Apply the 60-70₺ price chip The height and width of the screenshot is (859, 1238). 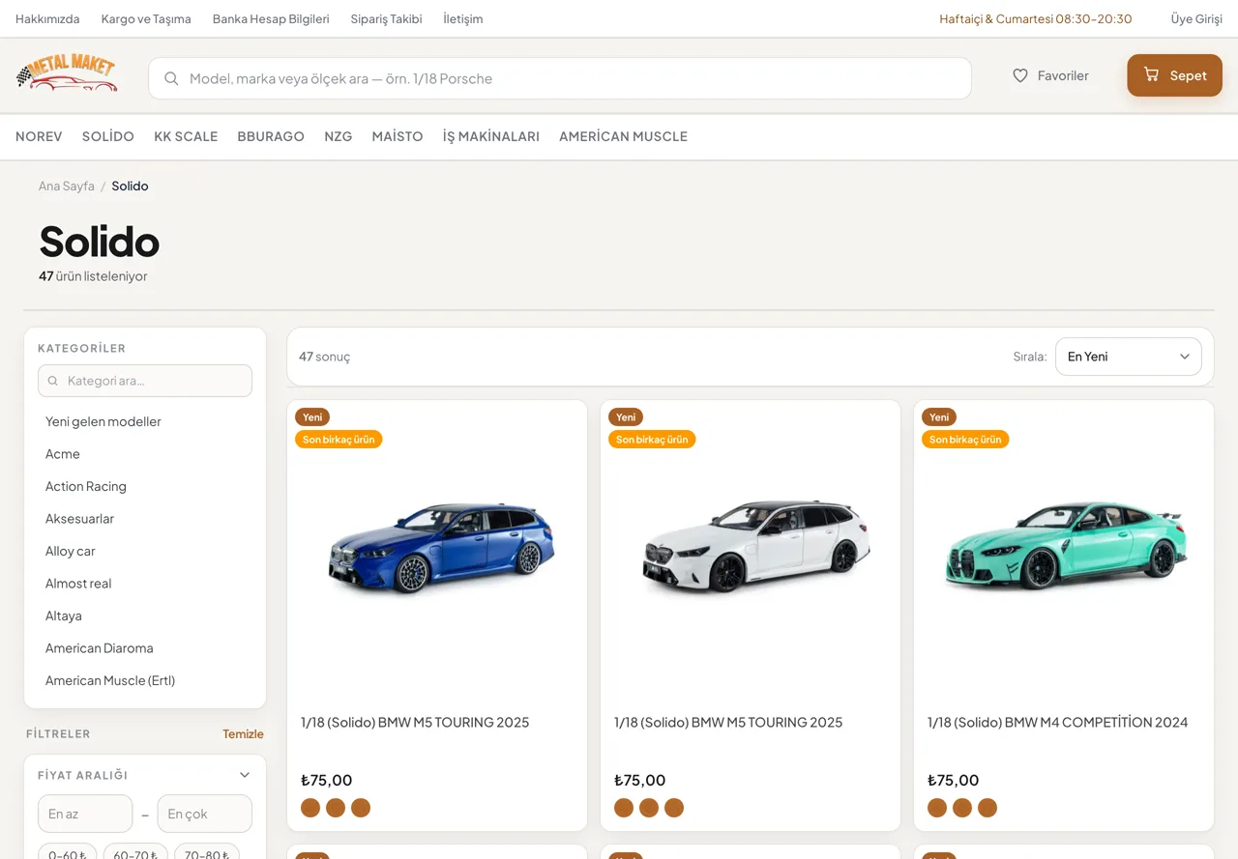135,855
